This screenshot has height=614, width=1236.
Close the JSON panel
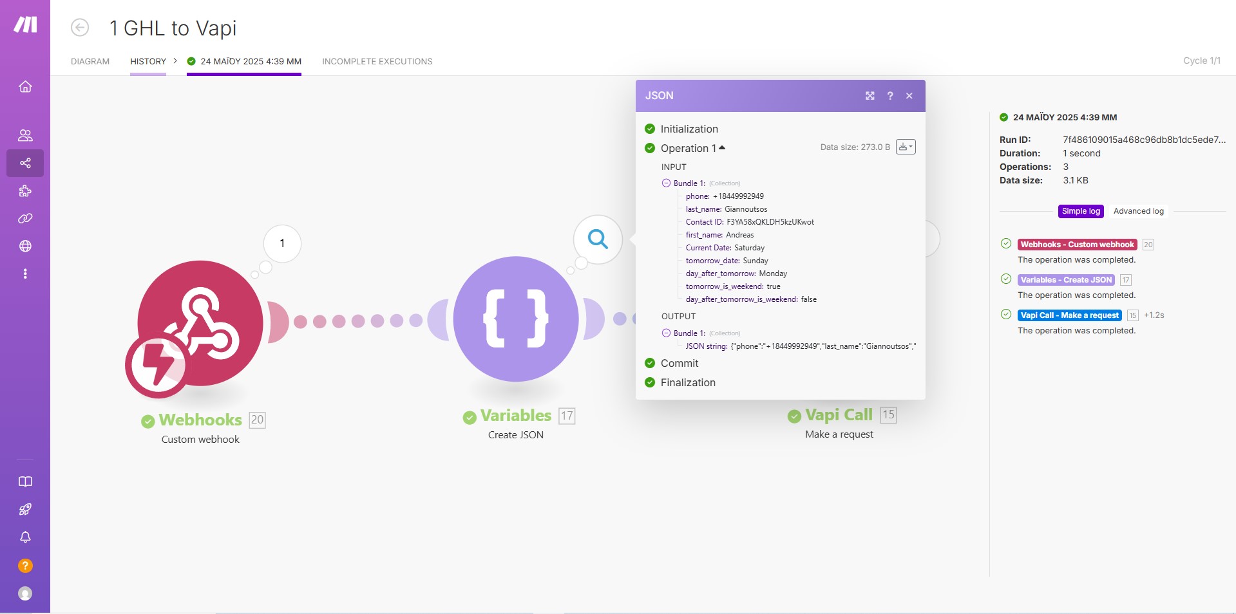click(x=909, y=96)
